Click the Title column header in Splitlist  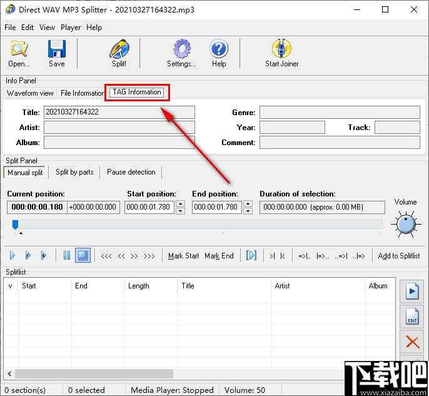tap(225, 286)
